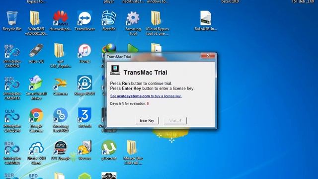Open the mrt 3.53_Repair folder
Screen dimensions: 318x179
(61, 55)
